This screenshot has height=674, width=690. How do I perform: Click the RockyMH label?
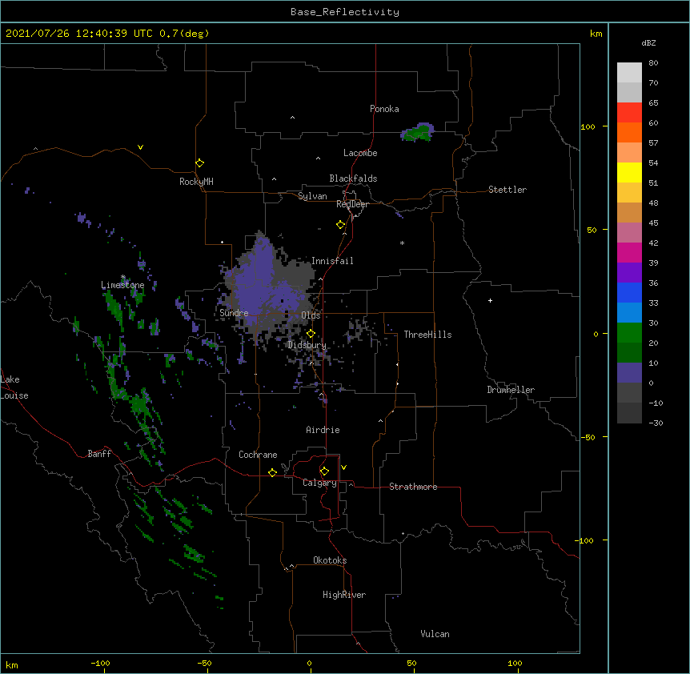(x=196, y=182)
